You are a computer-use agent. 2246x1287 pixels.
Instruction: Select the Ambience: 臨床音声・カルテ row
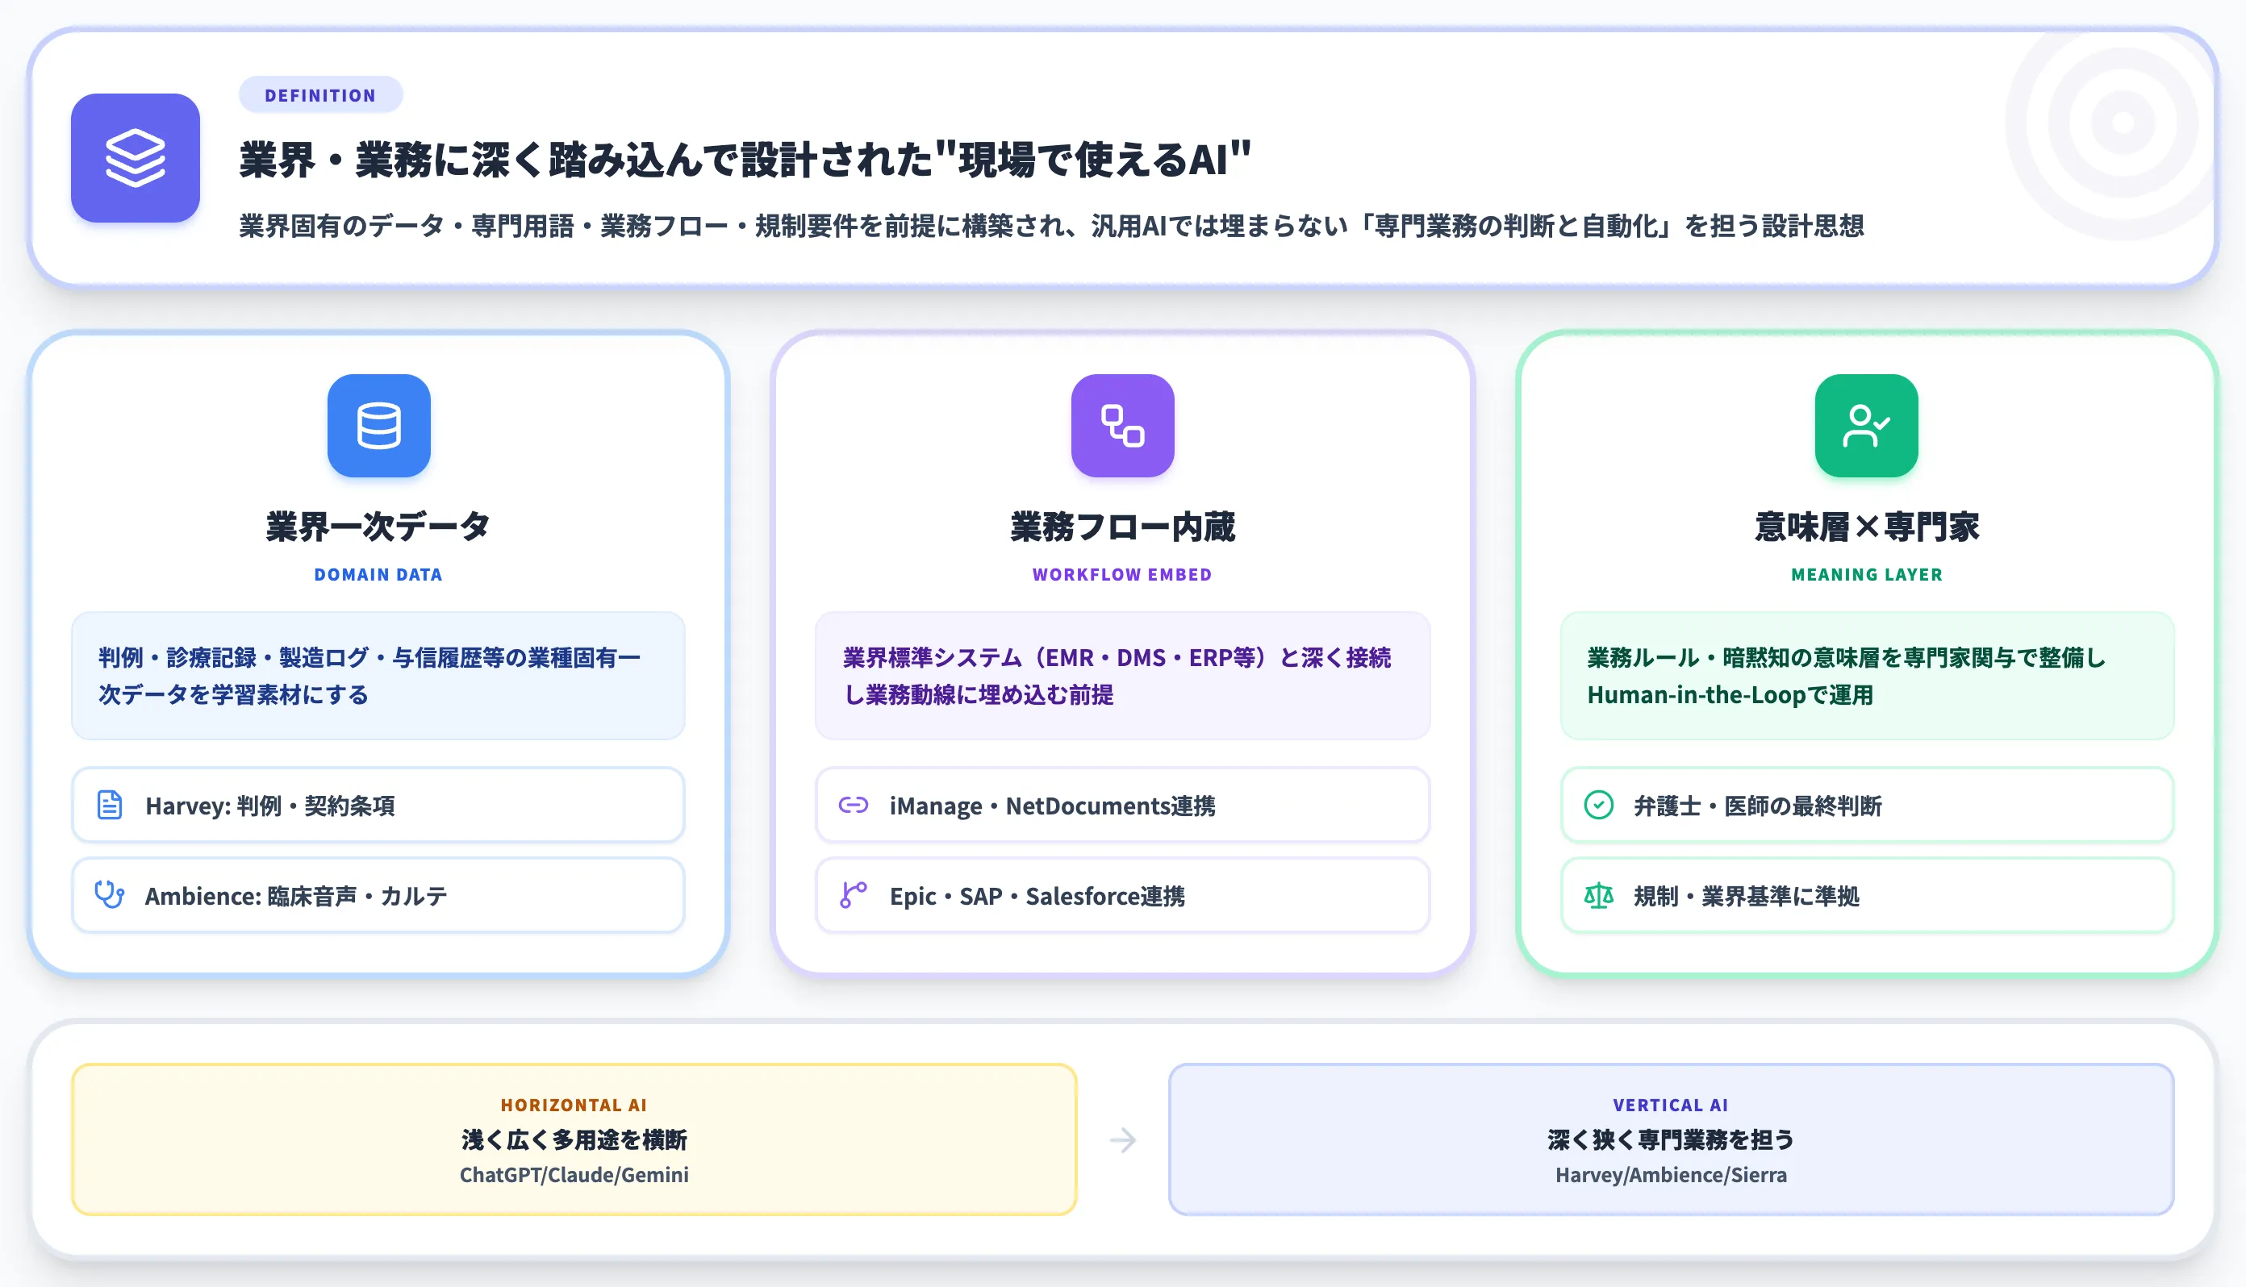coord(378,895)
